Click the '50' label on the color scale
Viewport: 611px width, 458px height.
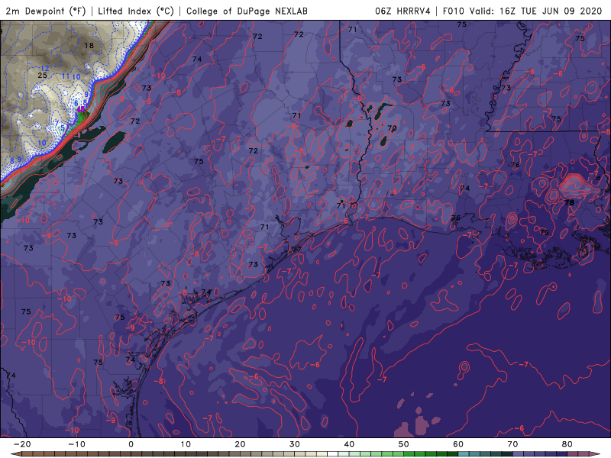point(404,444)
